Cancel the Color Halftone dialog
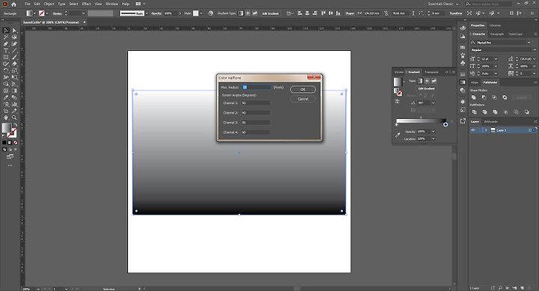This screenshot has width=539, height=291. [x=303, y=99]
